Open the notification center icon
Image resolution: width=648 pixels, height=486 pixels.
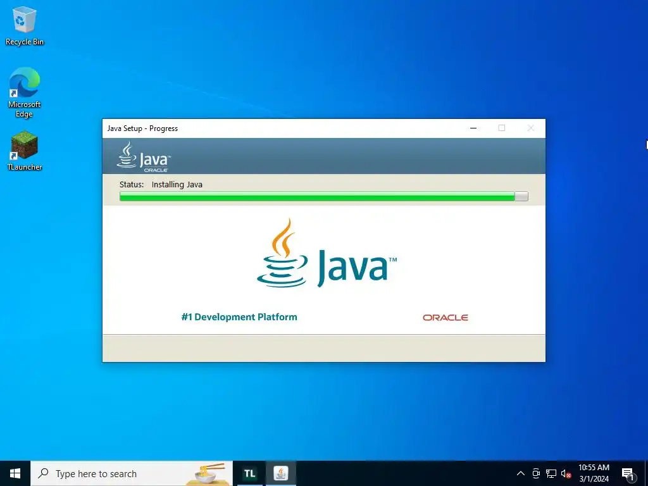628,474
